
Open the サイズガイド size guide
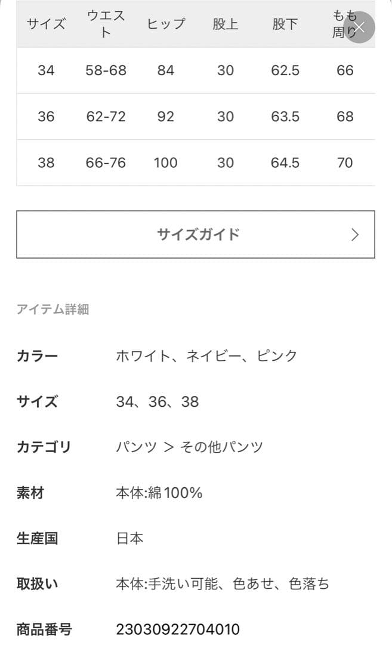pos(196,234)
